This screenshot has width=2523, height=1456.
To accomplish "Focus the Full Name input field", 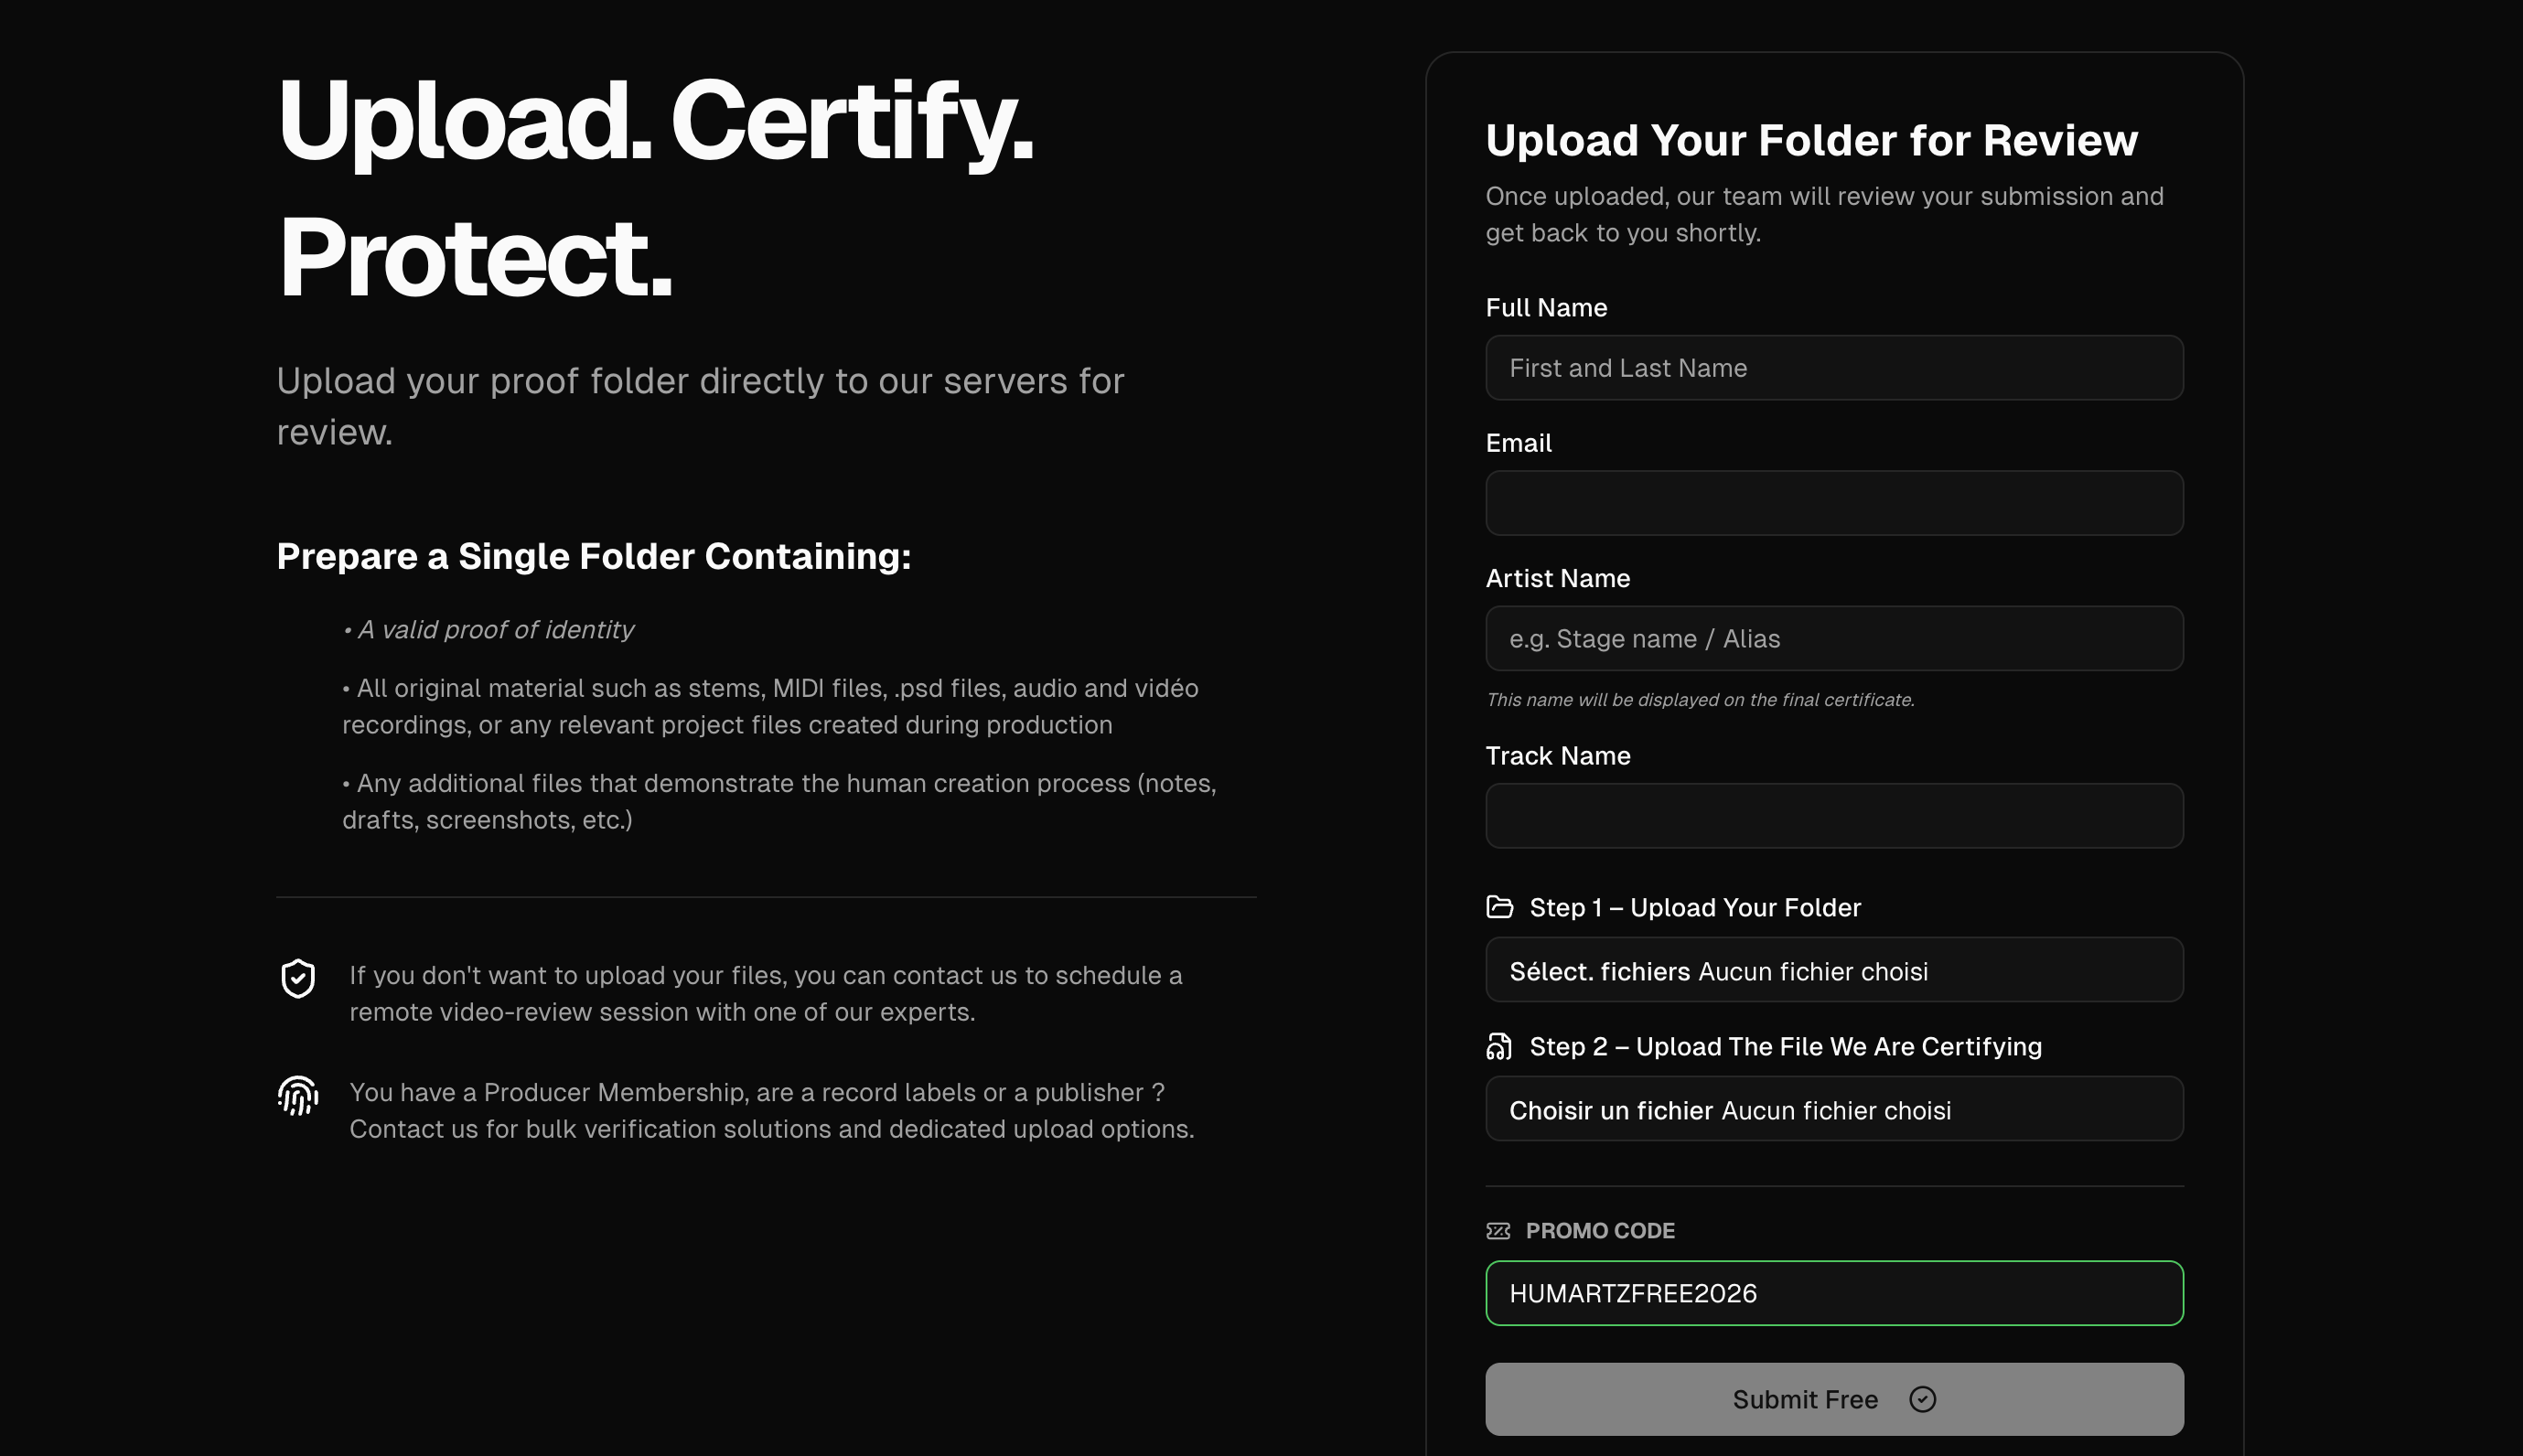I will click(1834, 368).
